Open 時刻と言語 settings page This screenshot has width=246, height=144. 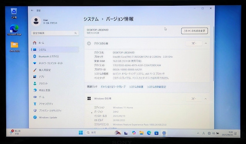point(55,90)
